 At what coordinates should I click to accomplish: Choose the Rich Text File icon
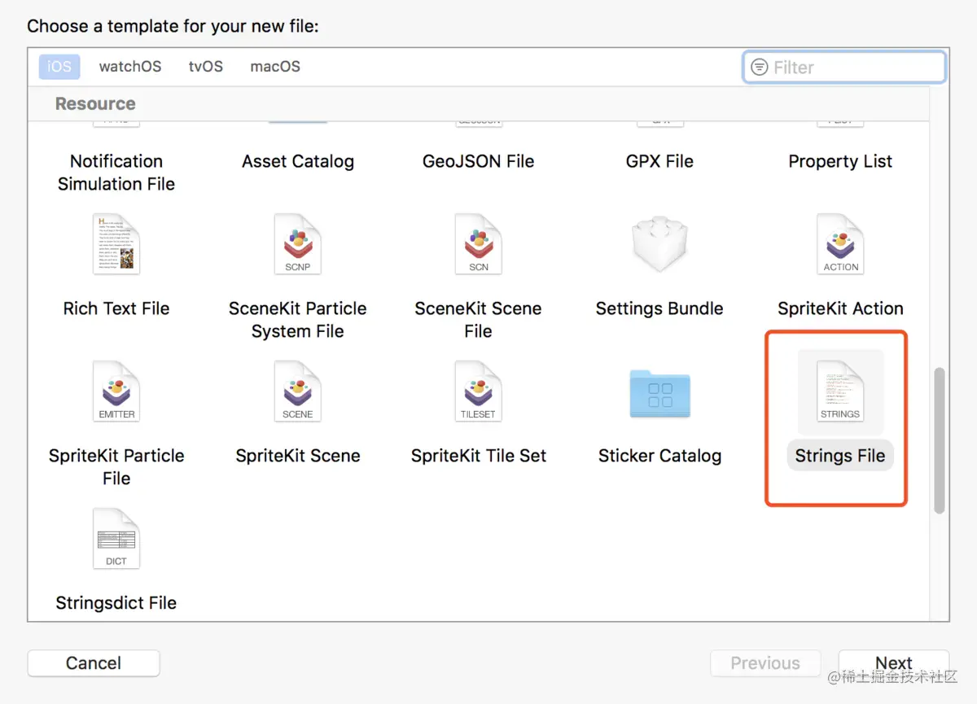[116, 244]
